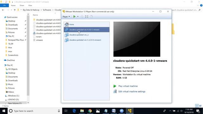Select Quick access in navigation pane
Image resolution: width=203 pixels, height=114 pixels.
pos(12,17)
